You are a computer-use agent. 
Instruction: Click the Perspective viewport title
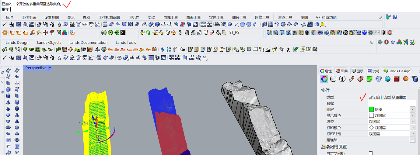pos(36,68)
